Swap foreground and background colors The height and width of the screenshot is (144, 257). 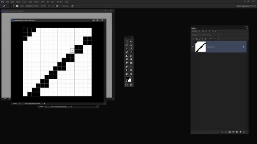pos(131,77)
